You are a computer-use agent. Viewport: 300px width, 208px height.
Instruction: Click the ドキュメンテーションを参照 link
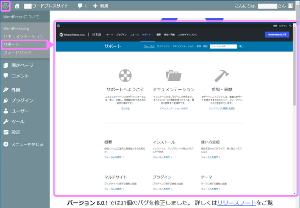point(173,109)
